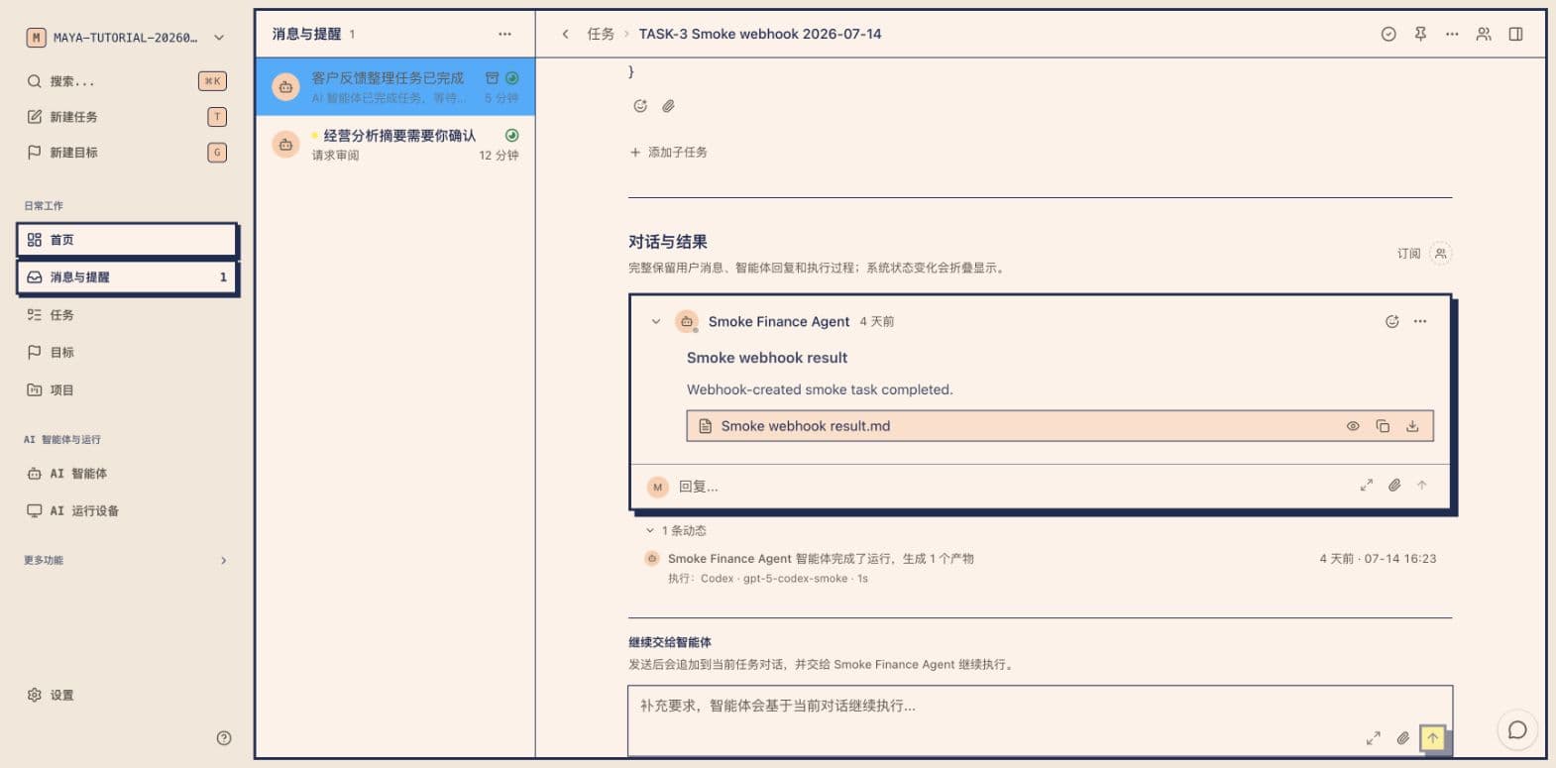Archive the 客户反馈整理任务已完成 notification
The image size is (1556, 768).
492,78
